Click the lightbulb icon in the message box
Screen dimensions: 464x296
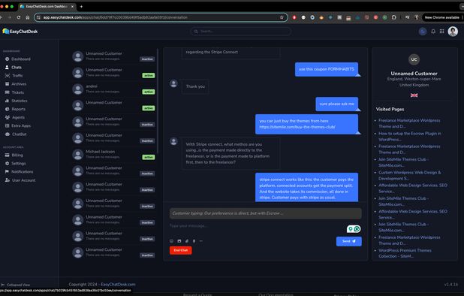pos(351,229)
